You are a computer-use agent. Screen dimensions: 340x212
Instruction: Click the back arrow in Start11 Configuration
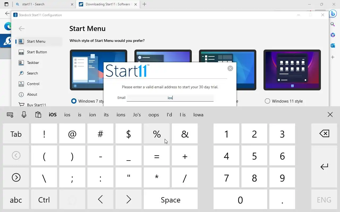click(22, 29)
